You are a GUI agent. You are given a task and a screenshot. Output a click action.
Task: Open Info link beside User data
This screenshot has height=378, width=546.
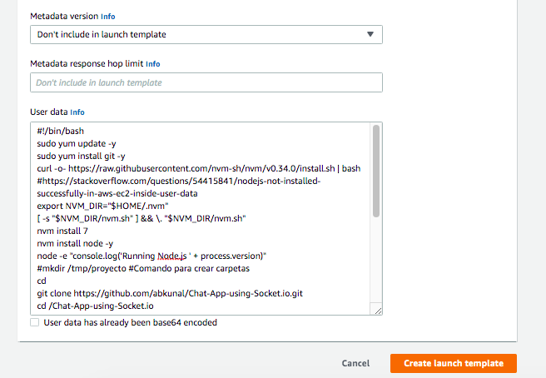point(77,112)
